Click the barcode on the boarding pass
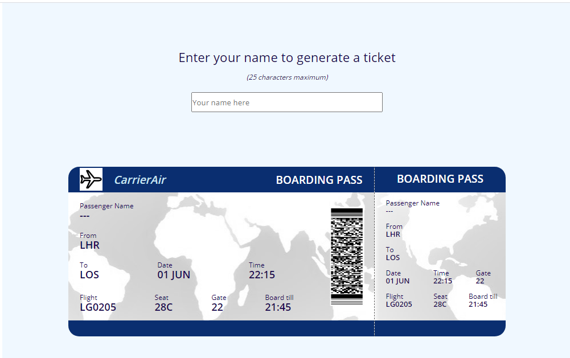The height and width of the screenshot is (358, 570). pyautogui.click(x=346, y=256)
